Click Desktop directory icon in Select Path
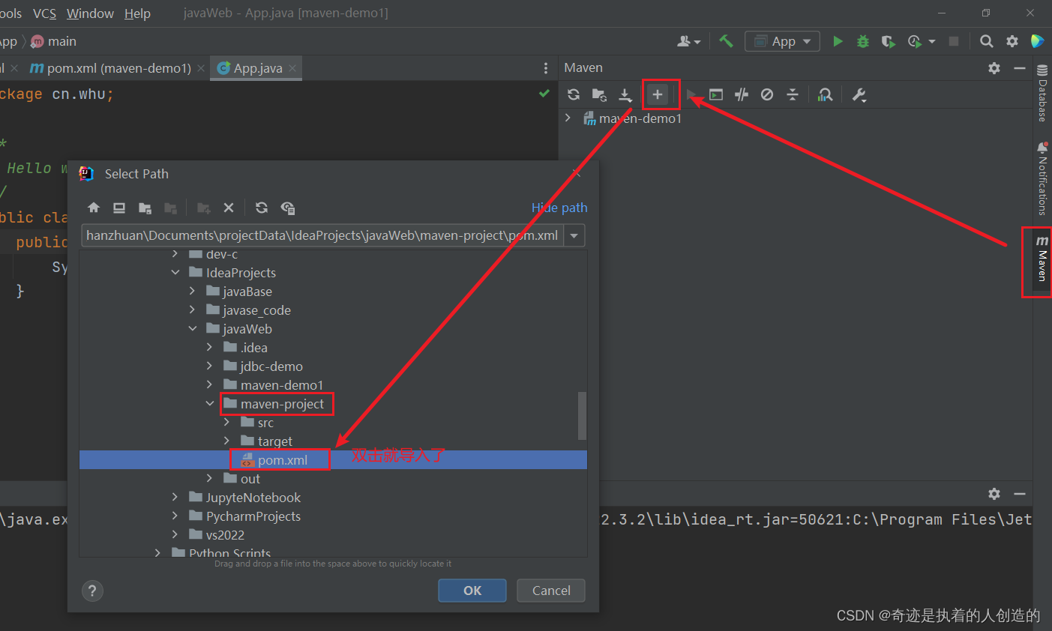The width and height of the screenshot is (1052, 631). click(x=119, y=208)
